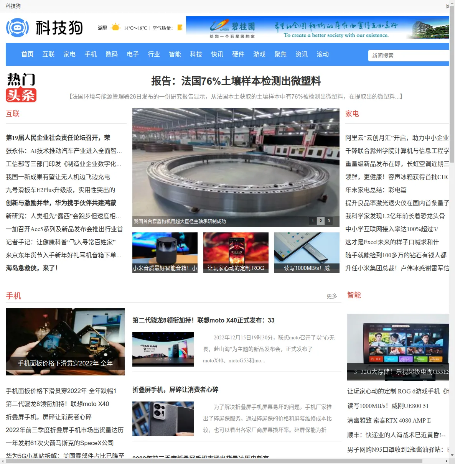The height and width of the screenshot is (464, 455).
Task: Open the 硬件 nav menu item
Action: point(238,54)
